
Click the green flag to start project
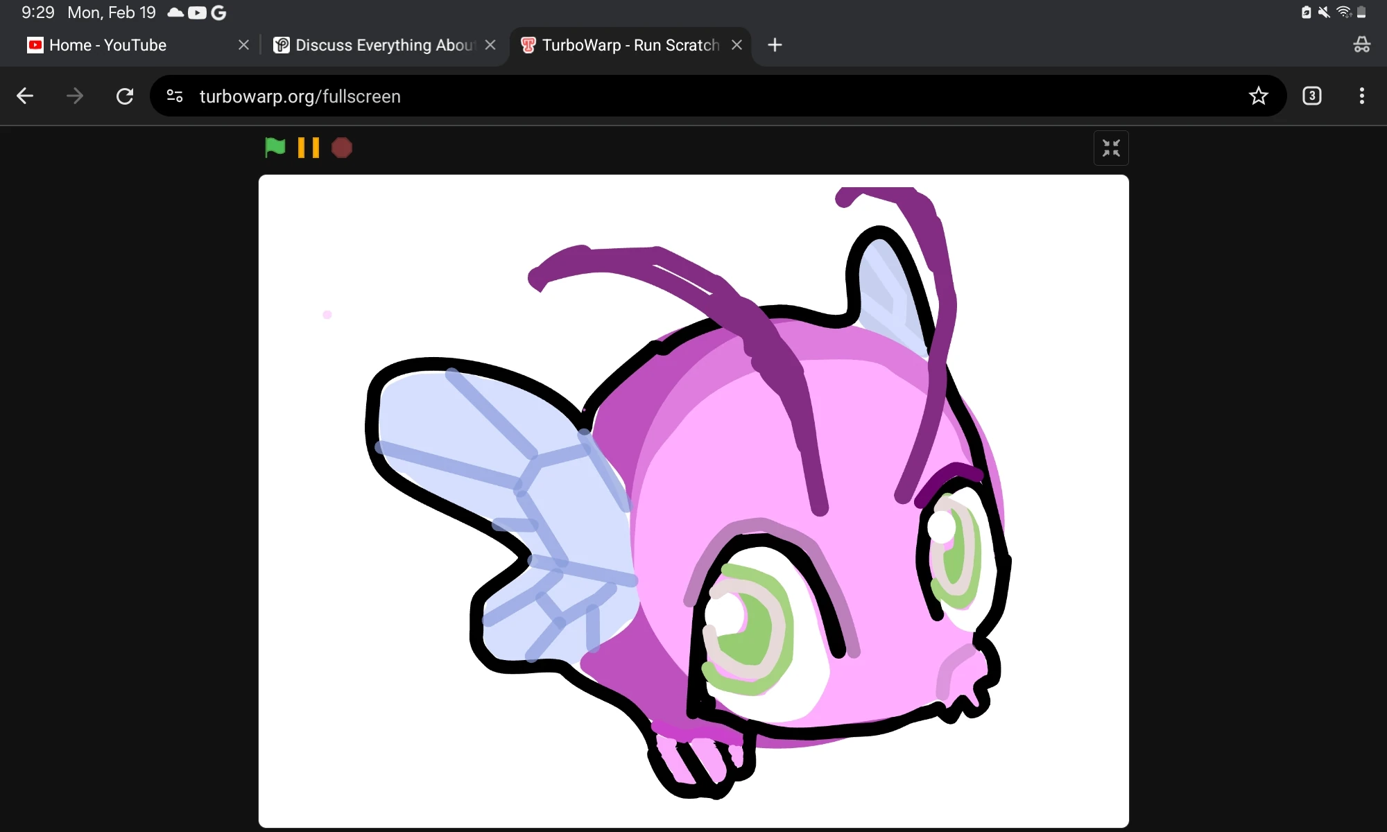(275, 148)
